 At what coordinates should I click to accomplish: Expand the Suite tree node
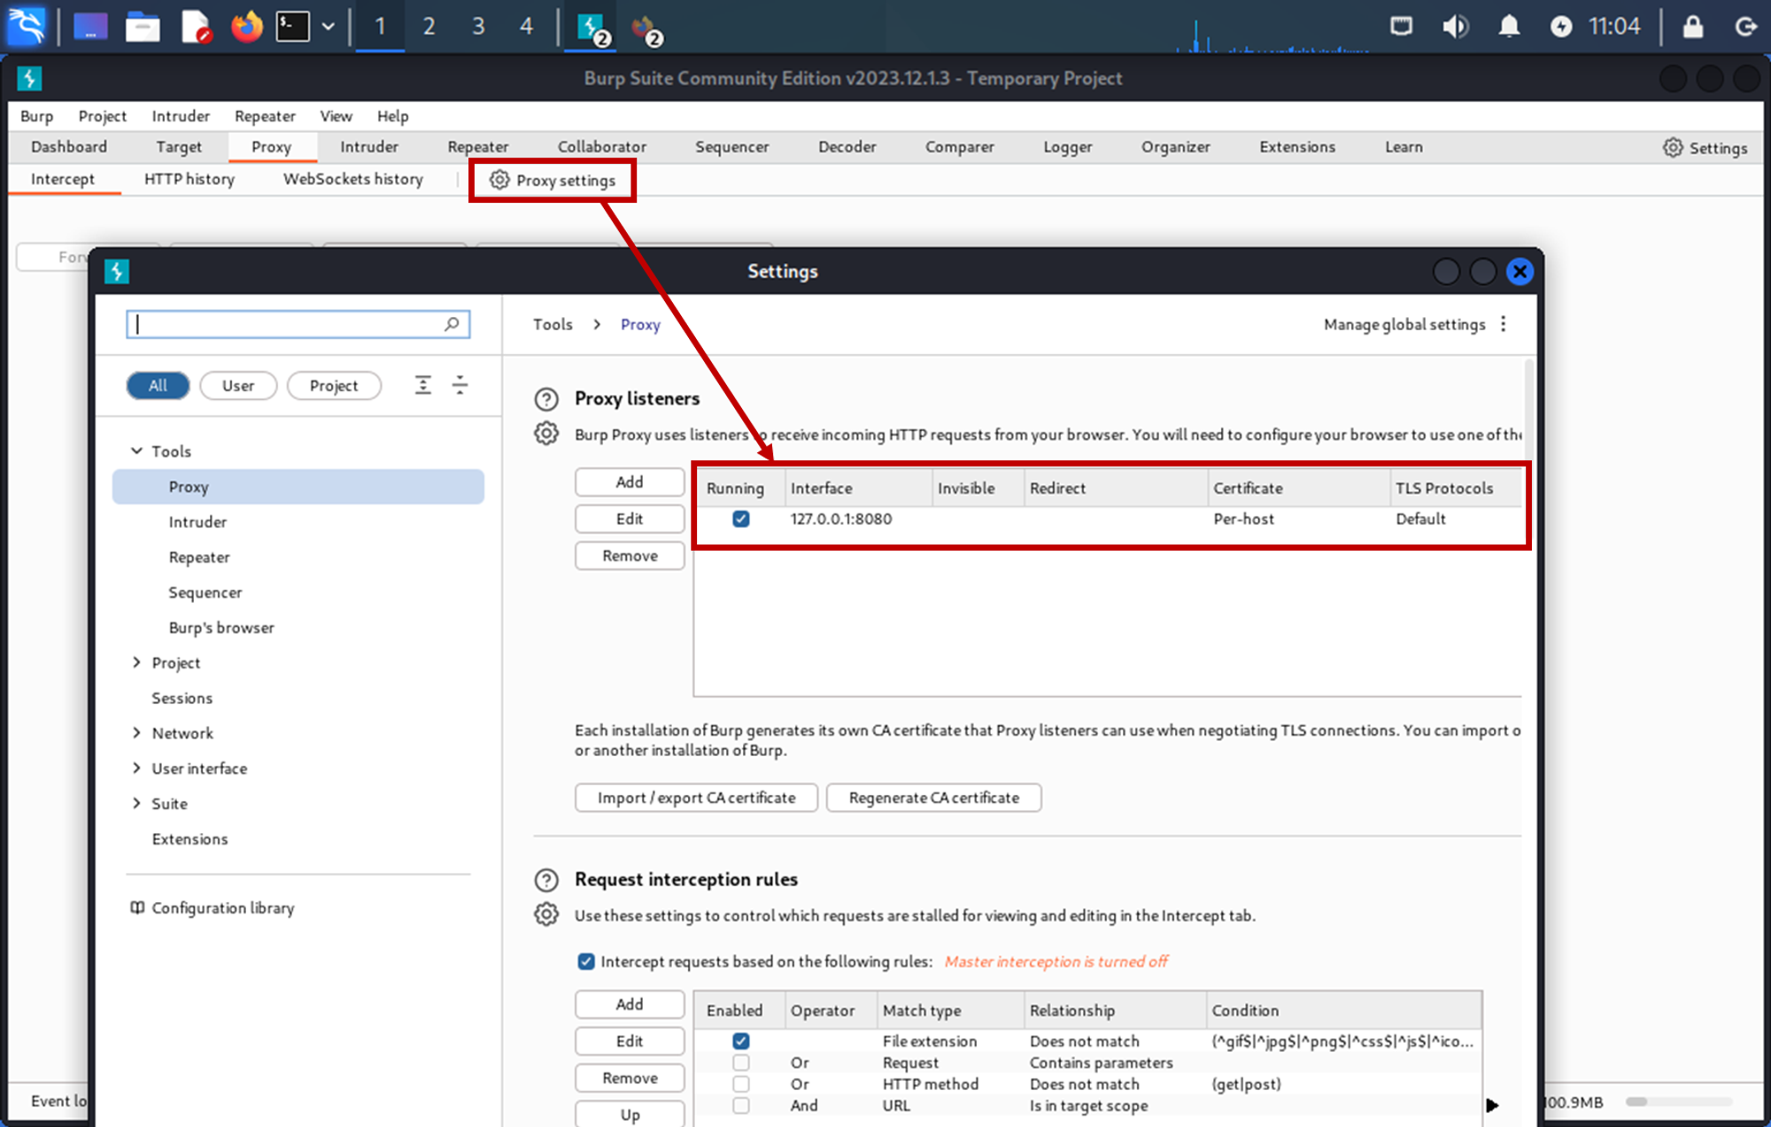coord(136,803)
